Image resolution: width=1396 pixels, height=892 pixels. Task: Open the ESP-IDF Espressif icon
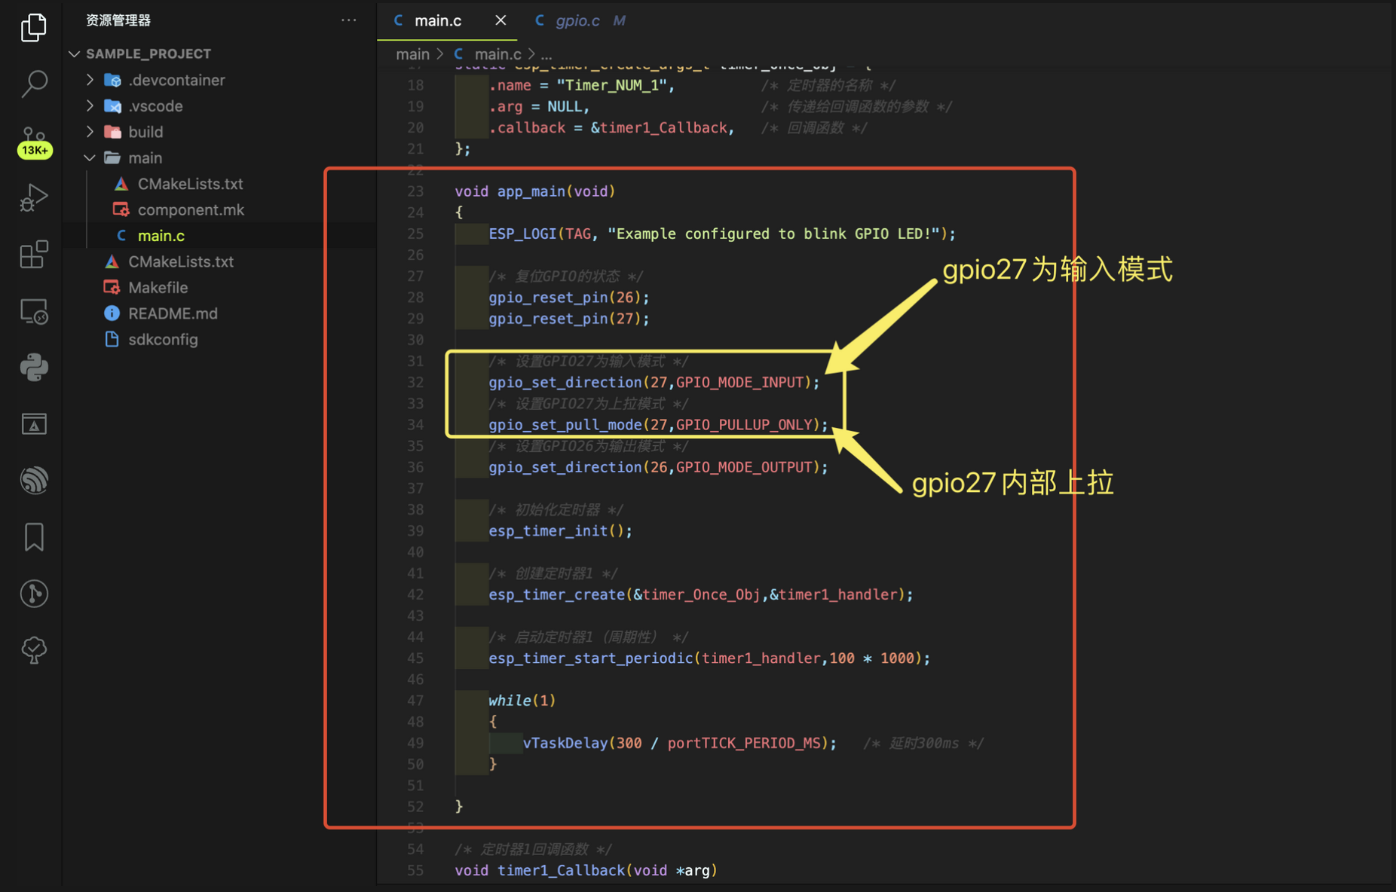coord(34,481)
